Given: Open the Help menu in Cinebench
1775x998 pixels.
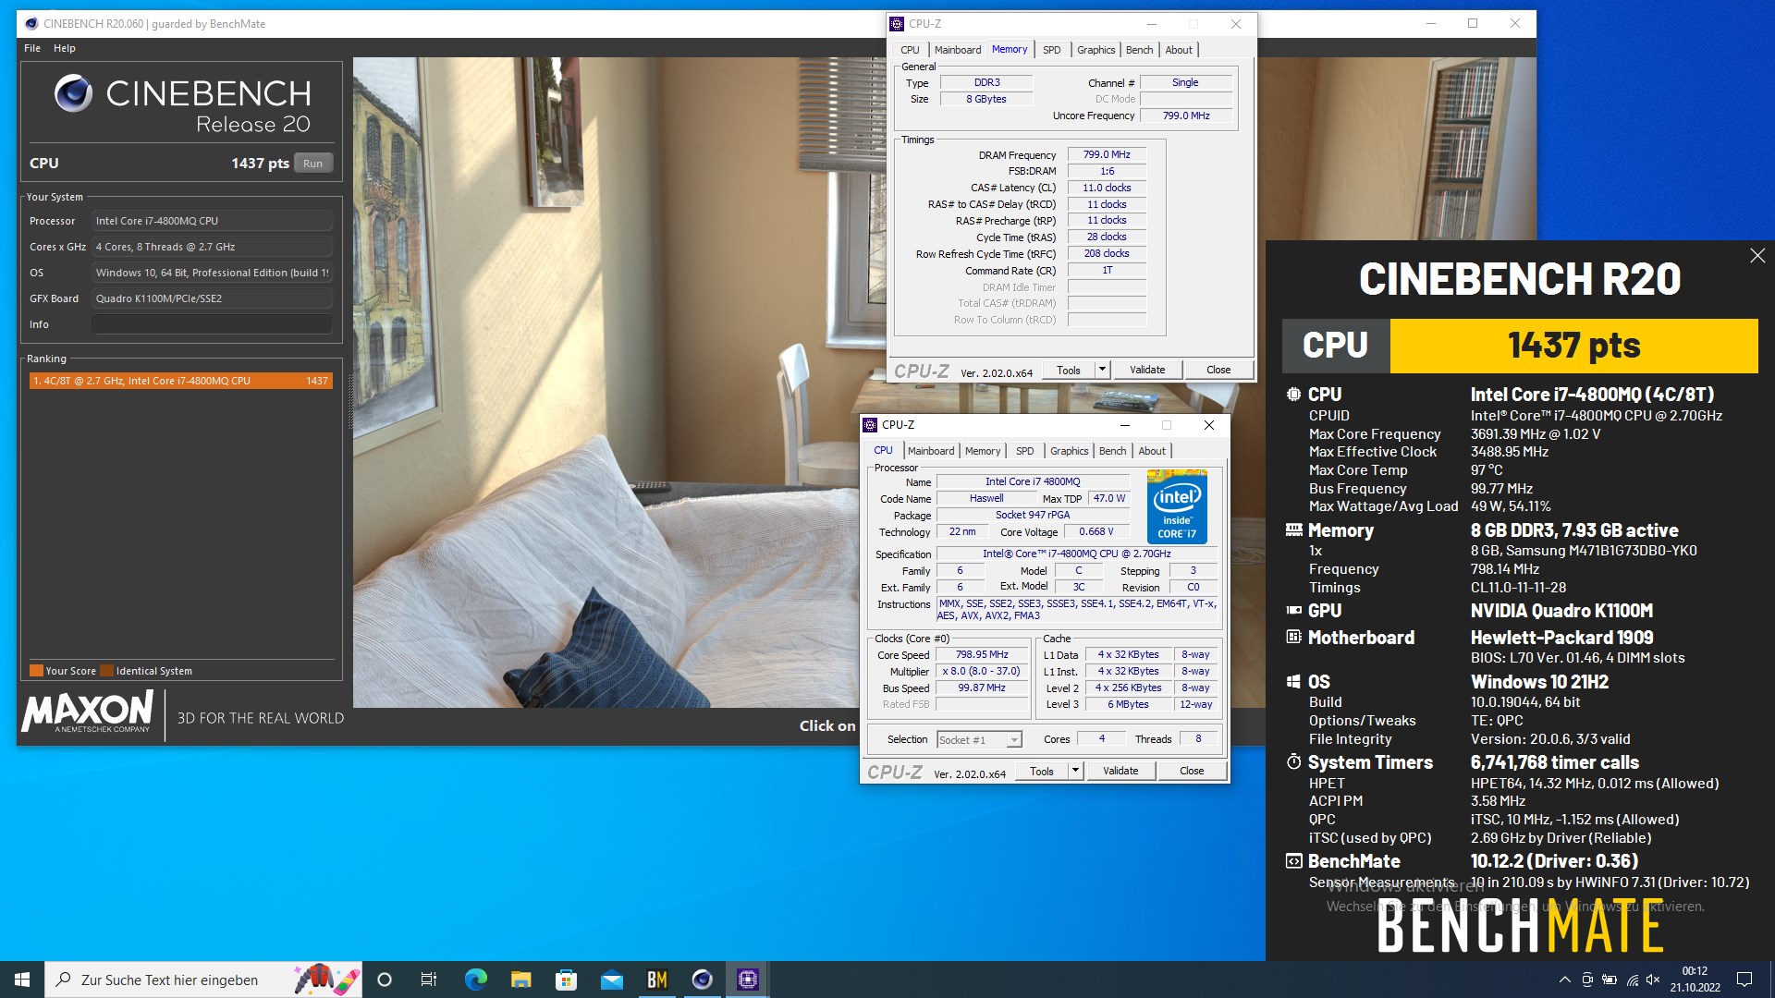Looking at the screenshot, I should point(64,48).
